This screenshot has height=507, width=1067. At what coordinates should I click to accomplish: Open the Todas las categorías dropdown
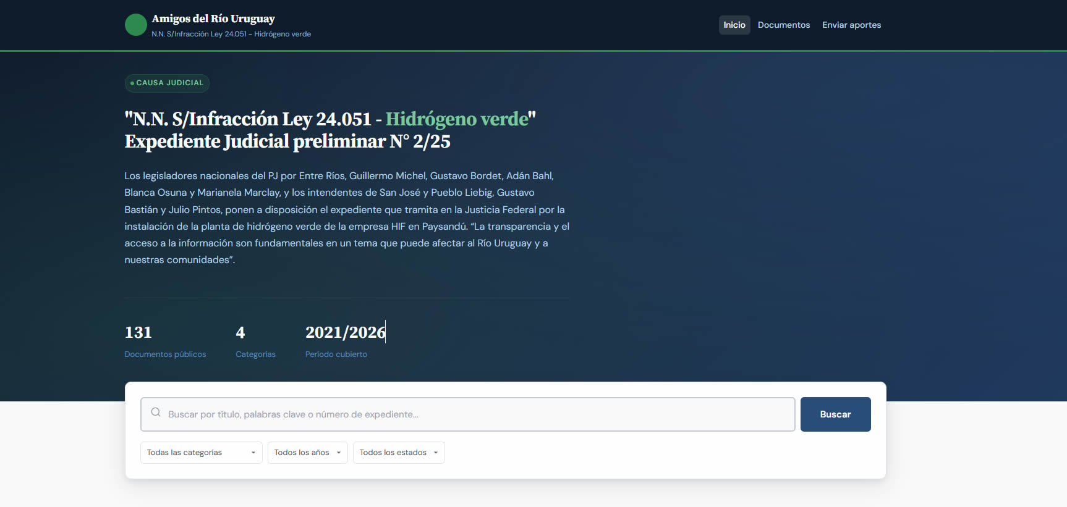(201, 453)
